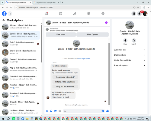Screen dimensions: 151x121
Task: Choose a GIF from the composer
Action: point(60,111)
